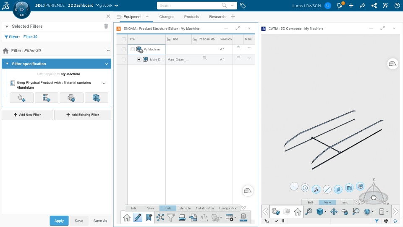The width and height of the screenshot is (403, 227).
Task: Open notifications bell in top bar
Action: 340,5
